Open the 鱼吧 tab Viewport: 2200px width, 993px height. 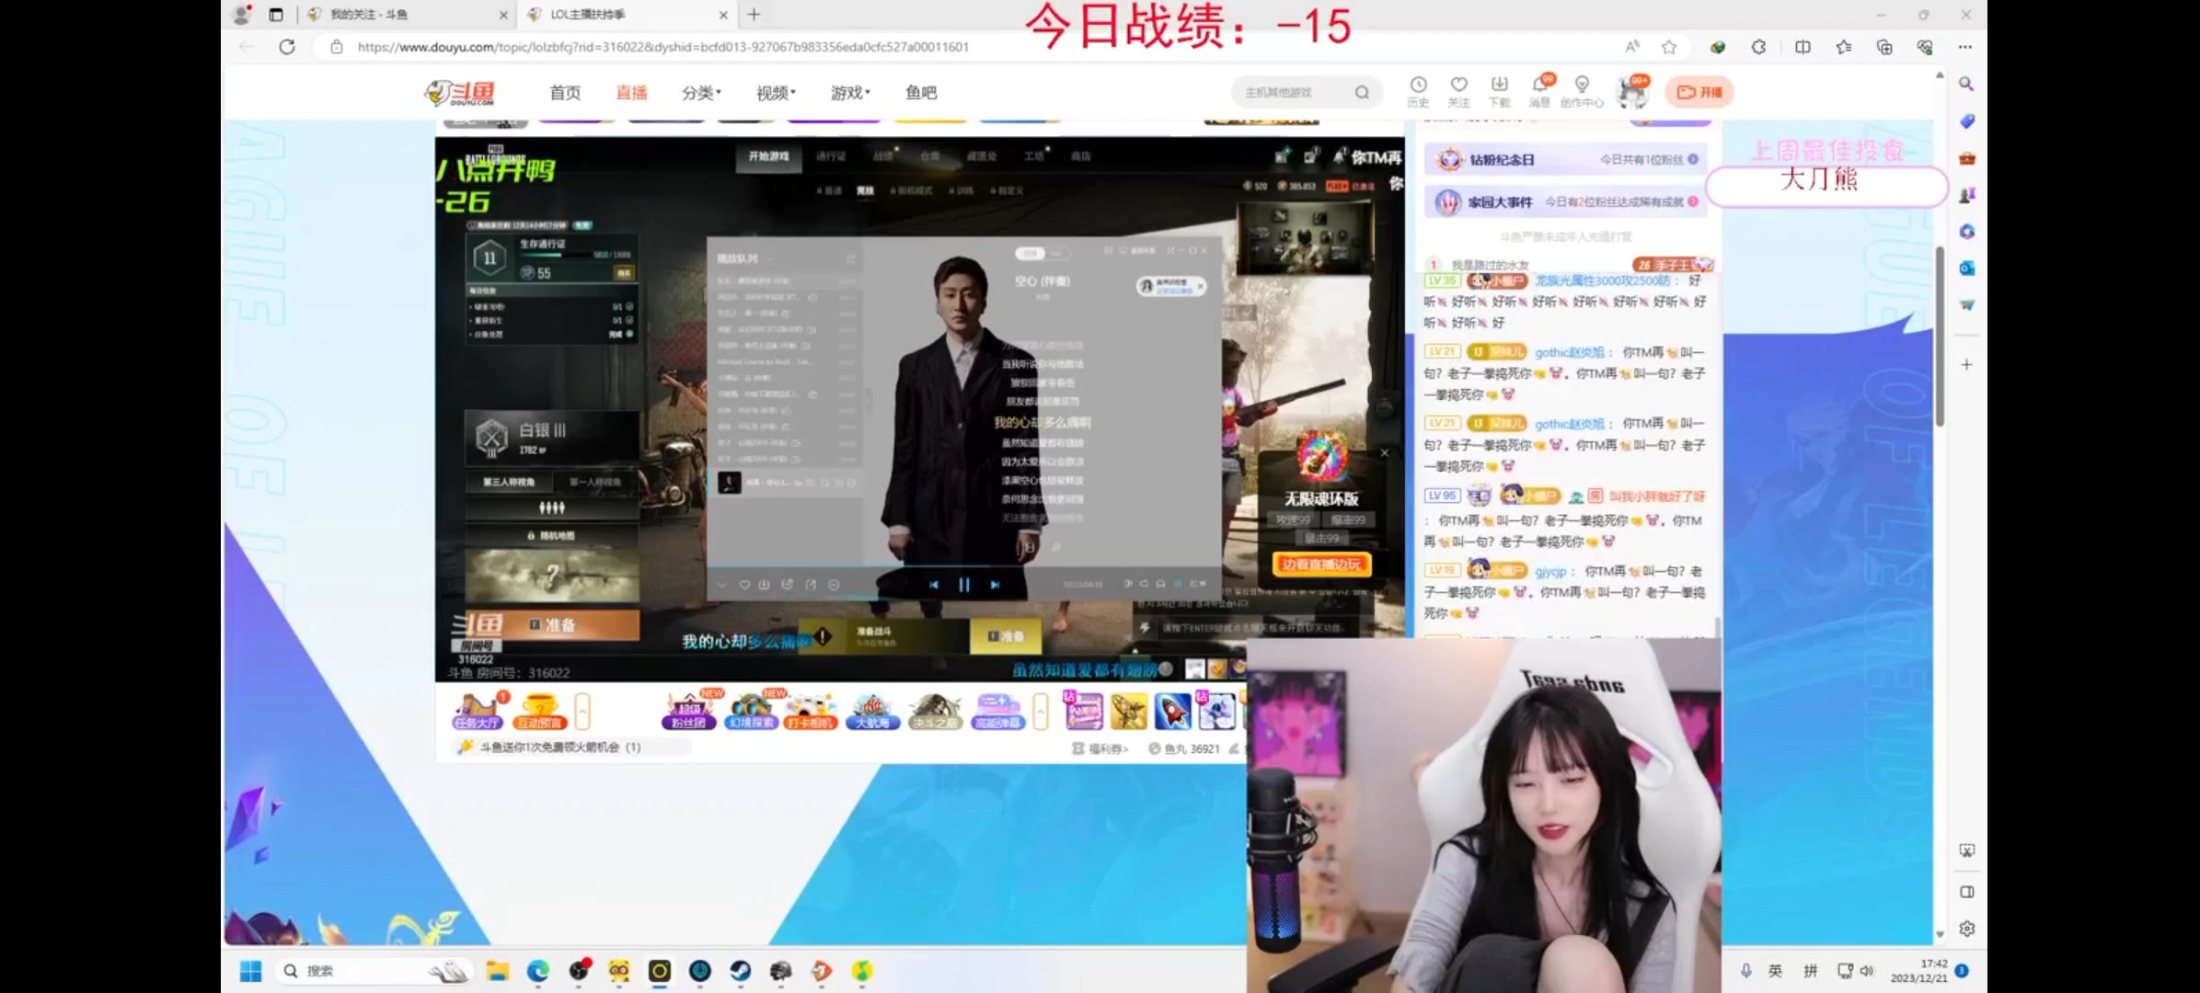(x=921, y=92)
